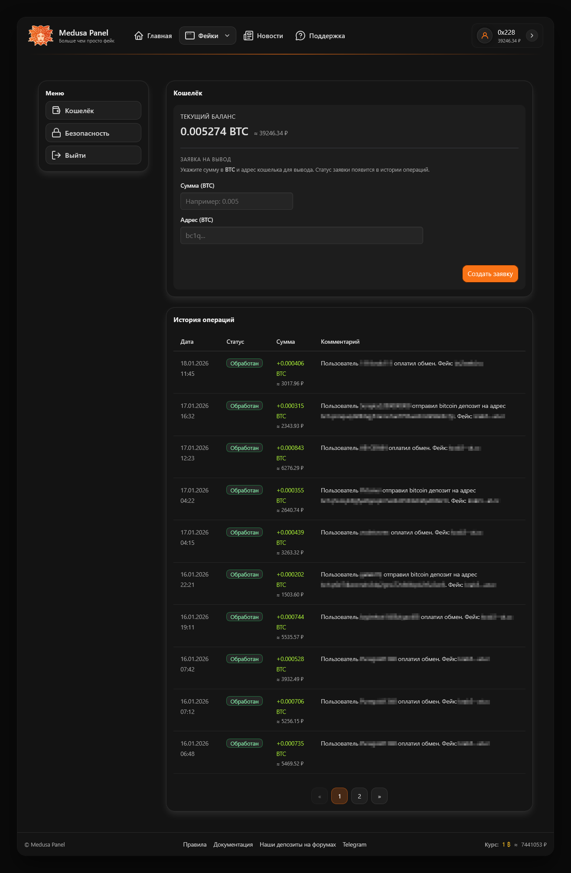Viewport: 571px width, 873px height.
Task: Click the Безопасность lock icon in the menu
Action: tap(56, 133)
